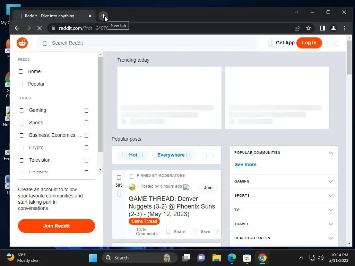Expand the Television topic in sidebar
The height and width of the screenshot is (266, 355).
[86, 160]
